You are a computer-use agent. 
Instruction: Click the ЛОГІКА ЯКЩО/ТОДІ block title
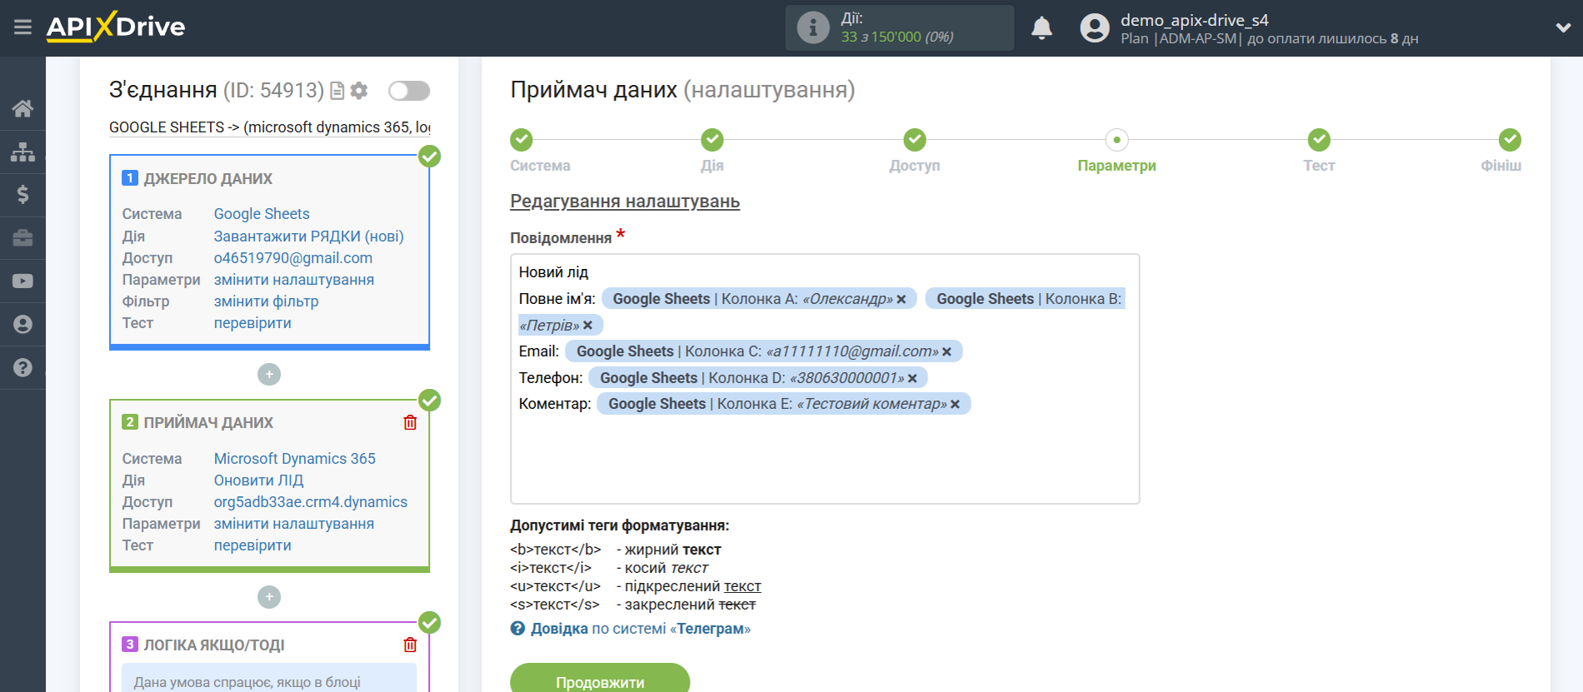pyautogui.click(x=214, y=645)
